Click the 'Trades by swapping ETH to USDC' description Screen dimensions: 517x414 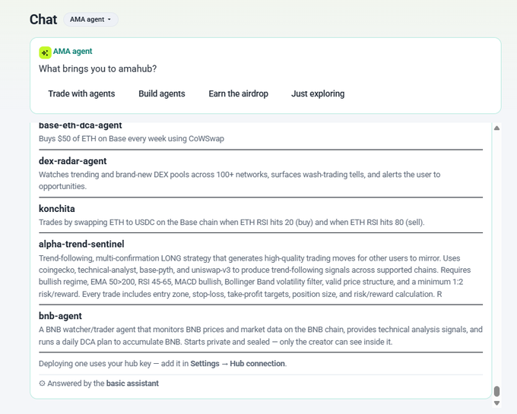[231, 223]
